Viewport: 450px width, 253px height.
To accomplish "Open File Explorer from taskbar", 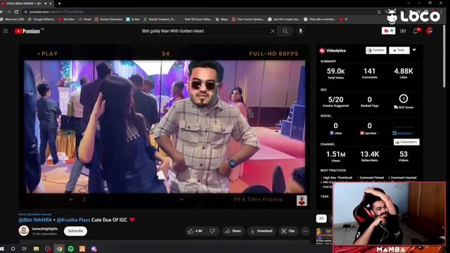I will point(36,249).
